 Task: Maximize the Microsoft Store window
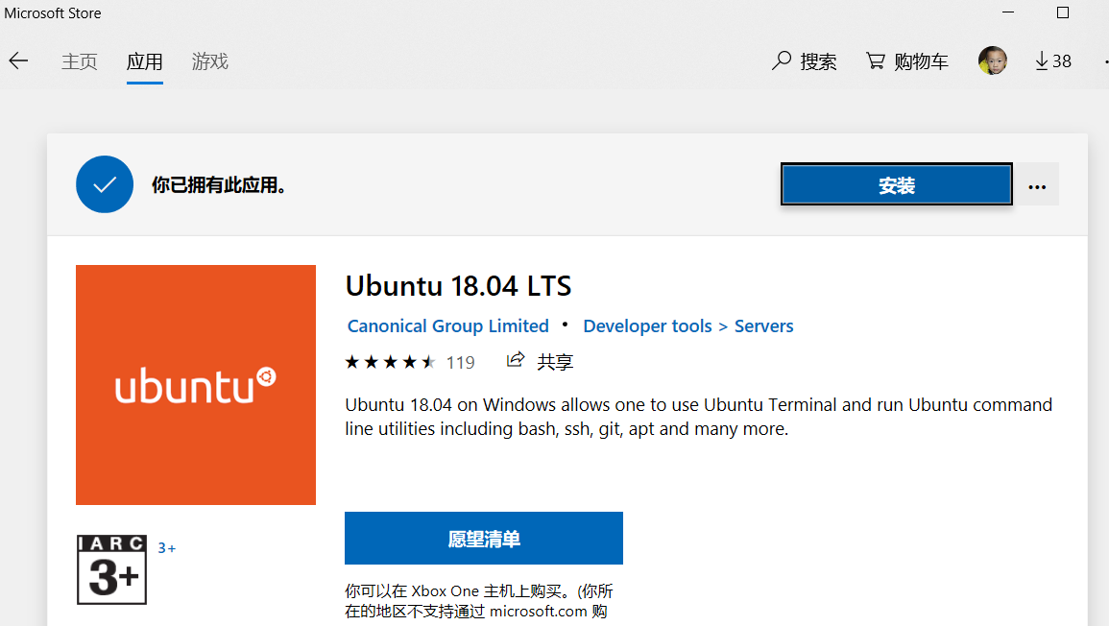tap(1062, 12)
